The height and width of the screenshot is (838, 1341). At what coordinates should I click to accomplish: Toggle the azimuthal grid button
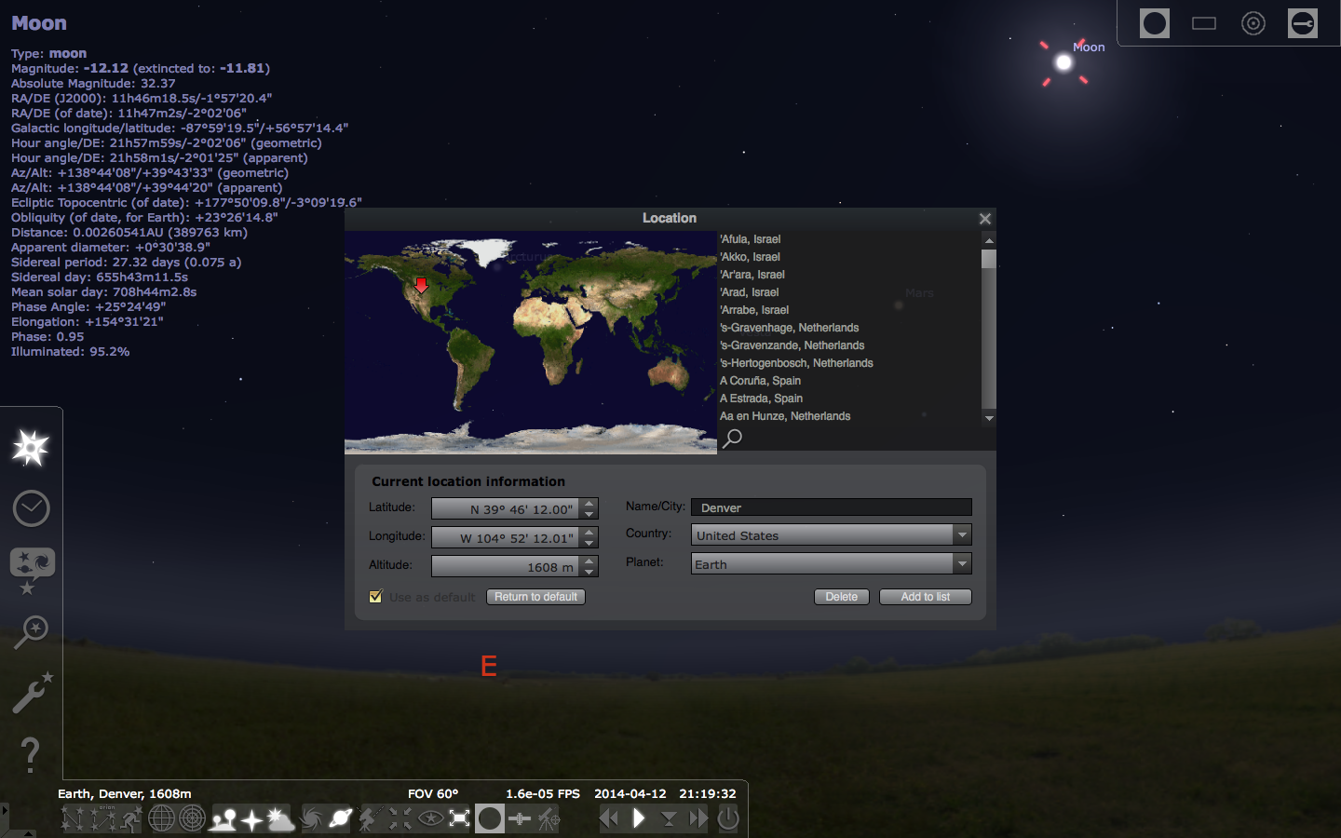(192, 818)
